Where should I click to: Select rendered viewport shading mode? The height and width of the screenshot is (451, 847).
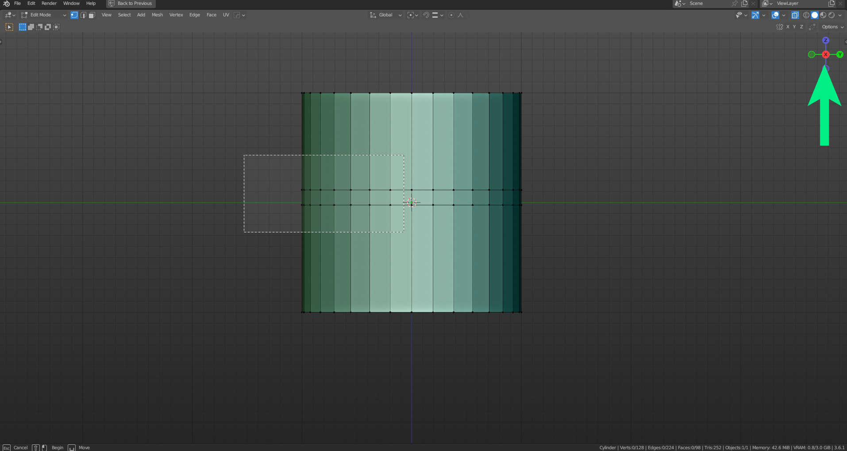coord(832,15)
